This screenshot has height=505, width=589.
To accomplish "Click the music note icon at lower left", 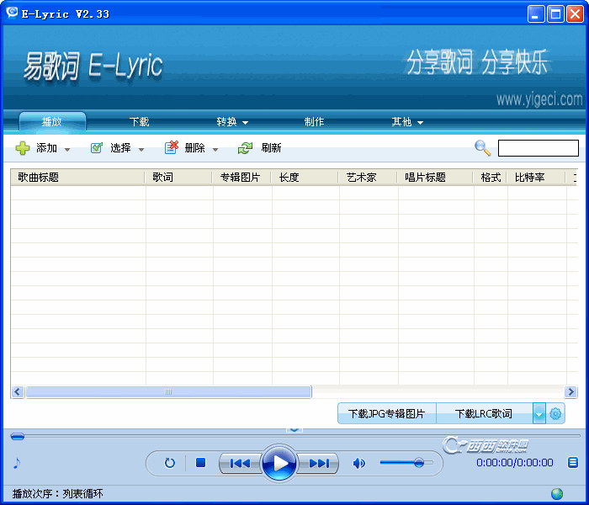I will tap(17, 463).
